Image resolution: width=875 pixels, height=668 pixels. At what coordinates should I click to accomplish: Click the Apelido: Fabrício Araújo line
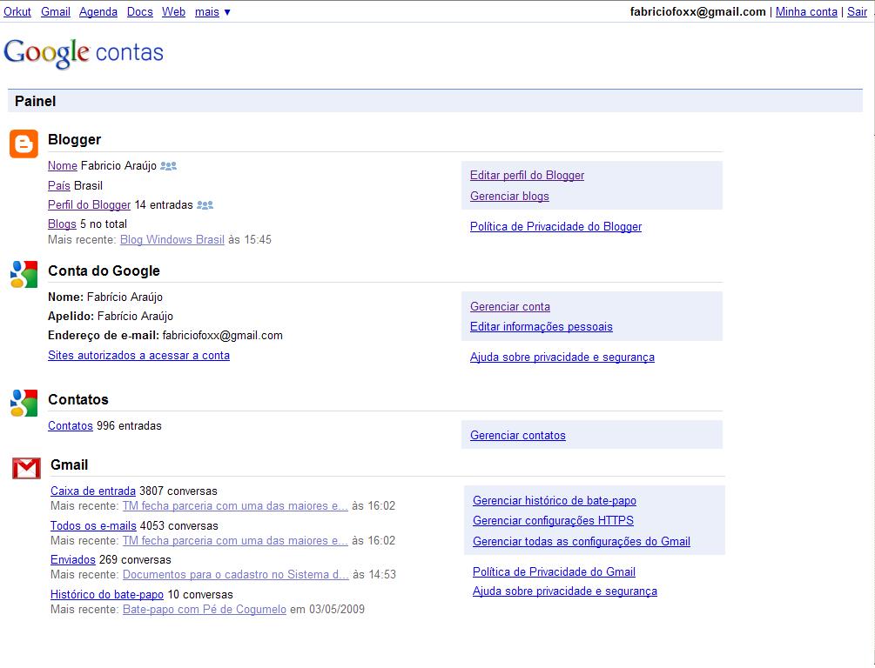(111, 316)
